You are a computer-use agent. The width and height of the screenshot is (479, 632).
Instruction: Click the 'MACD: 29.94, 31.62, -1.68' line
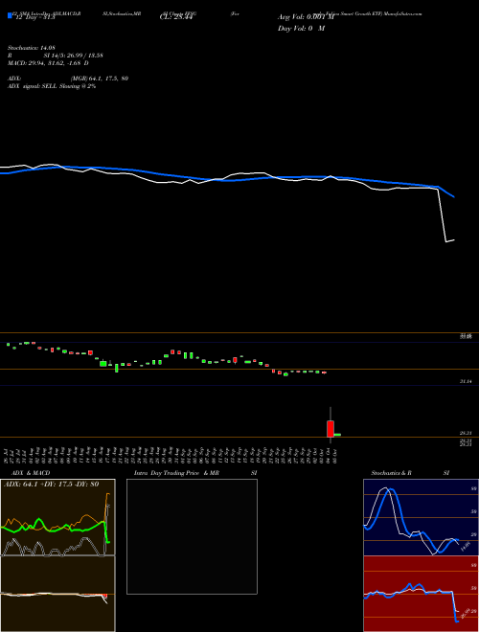point(49,63)
